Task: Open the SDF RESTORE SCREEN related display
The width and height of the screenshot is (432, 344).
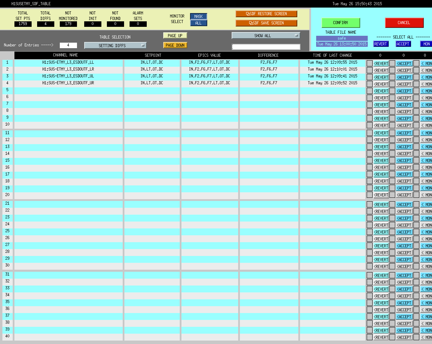Action: click(266, 14)
